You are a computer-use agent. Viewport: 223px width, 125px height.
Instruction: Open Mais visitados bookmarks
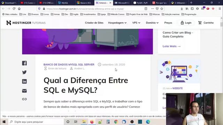click(10, 14)
